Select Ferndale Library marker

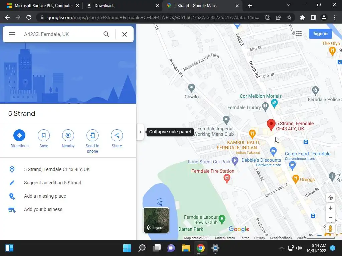pos(265,107)
